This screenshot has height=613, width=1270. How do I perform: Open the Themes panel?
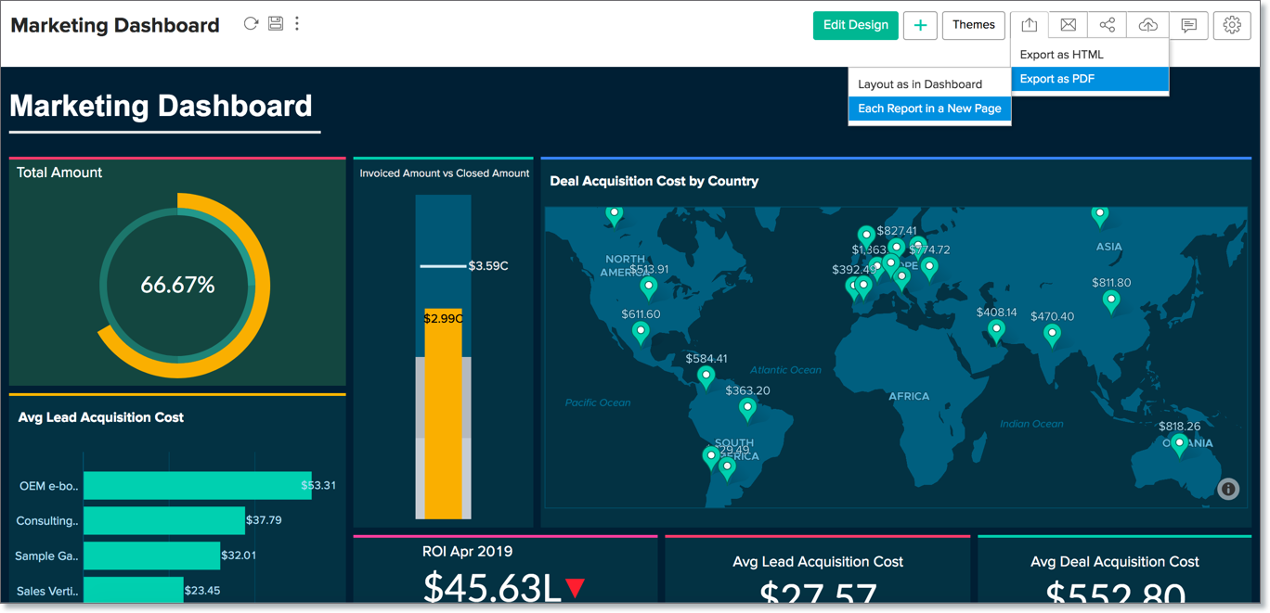click(973, 25)
